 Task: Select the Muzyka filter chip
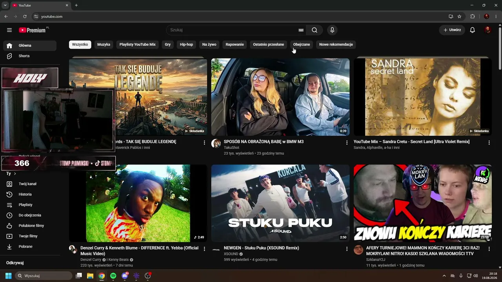104,45
